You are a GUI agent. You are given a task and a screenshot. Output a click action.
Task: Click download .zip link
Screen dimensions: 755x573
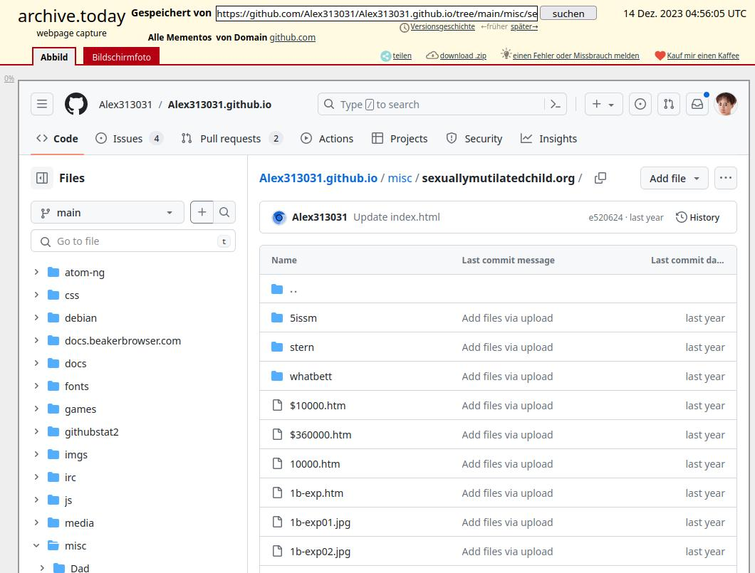coord(463,56)
